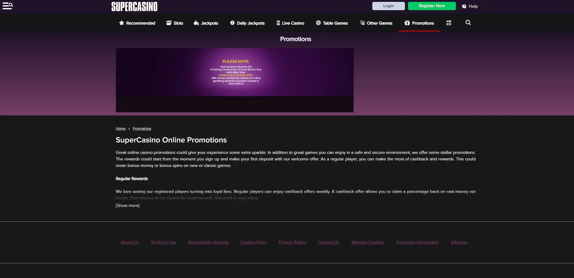Screen dimensions: 574x278
Task: Click the breadcrumb chevron after Home
Action: 129,129
